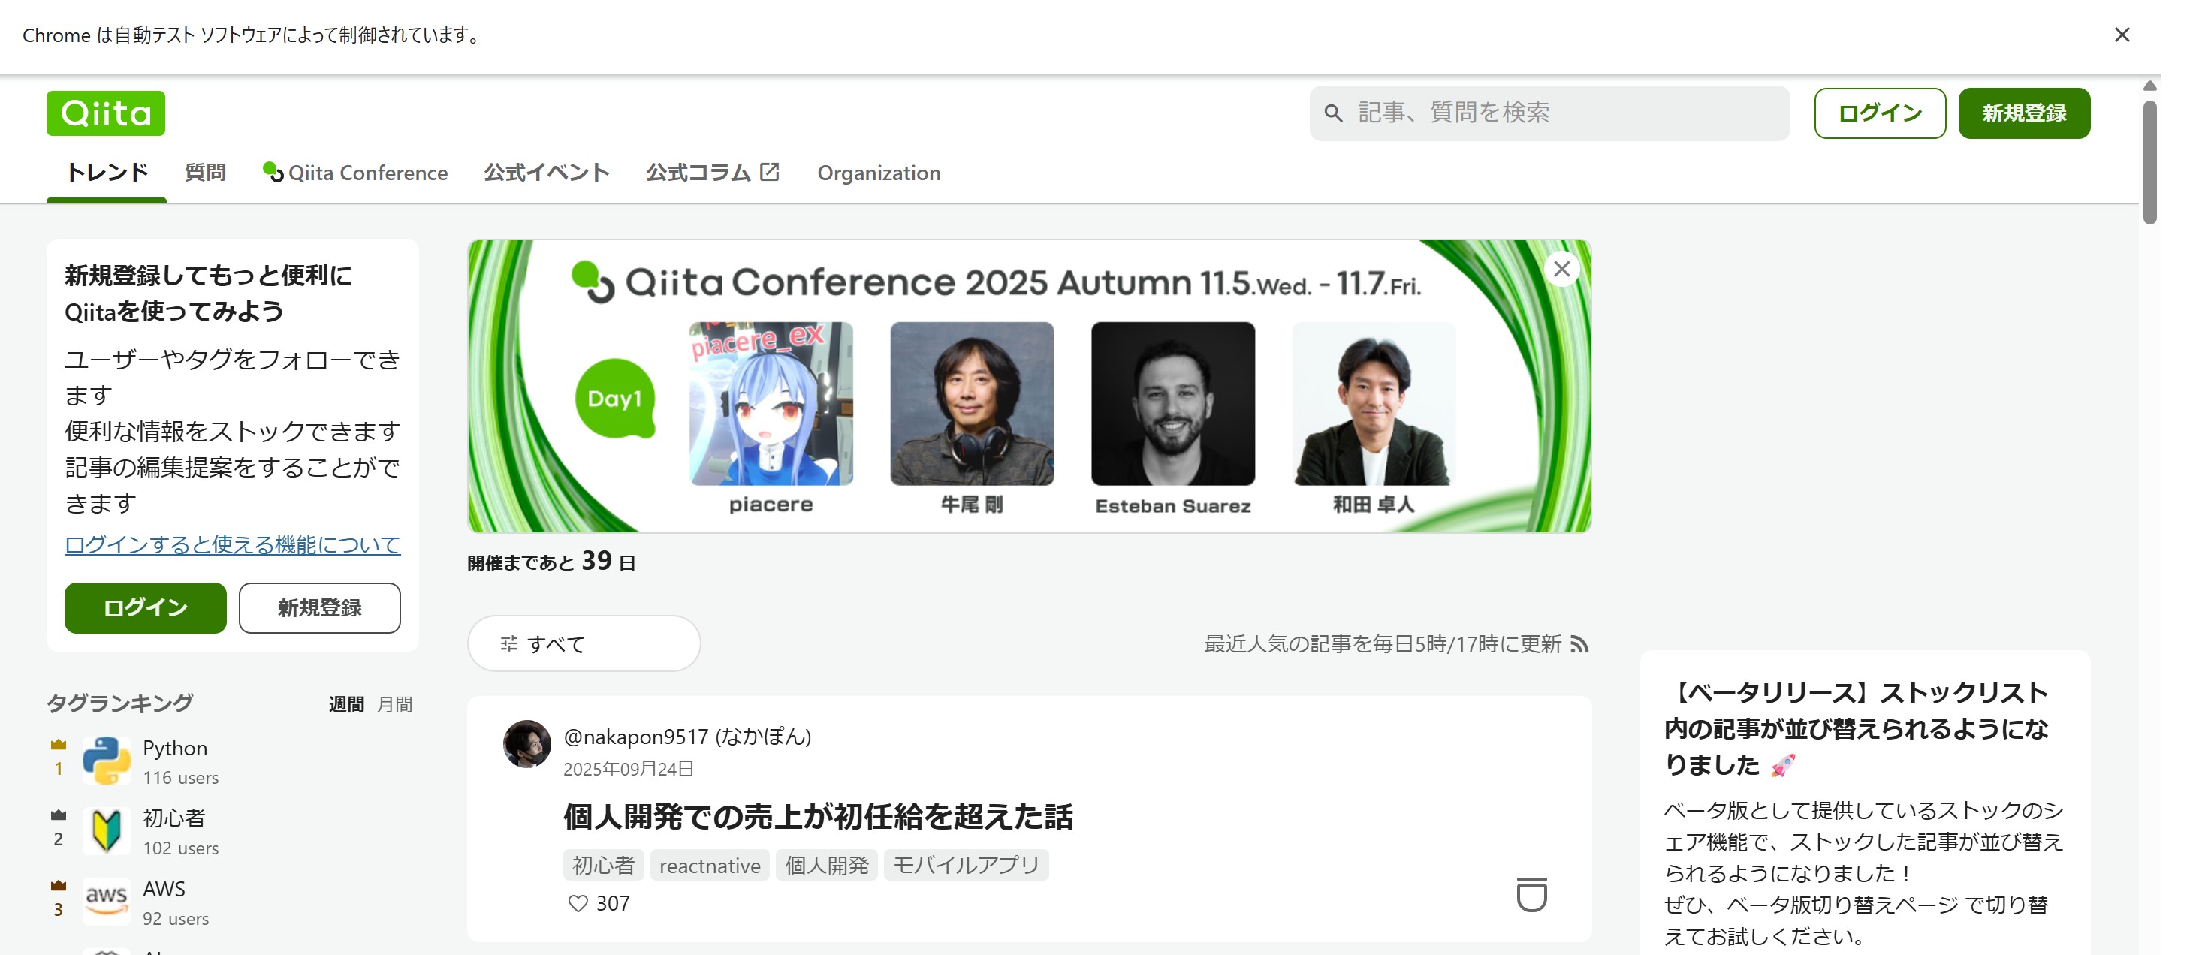Click the page vertical scrollbar
Viewport: 2193px width, 955px height.
pyautogui.click(x=2149, y=161)
